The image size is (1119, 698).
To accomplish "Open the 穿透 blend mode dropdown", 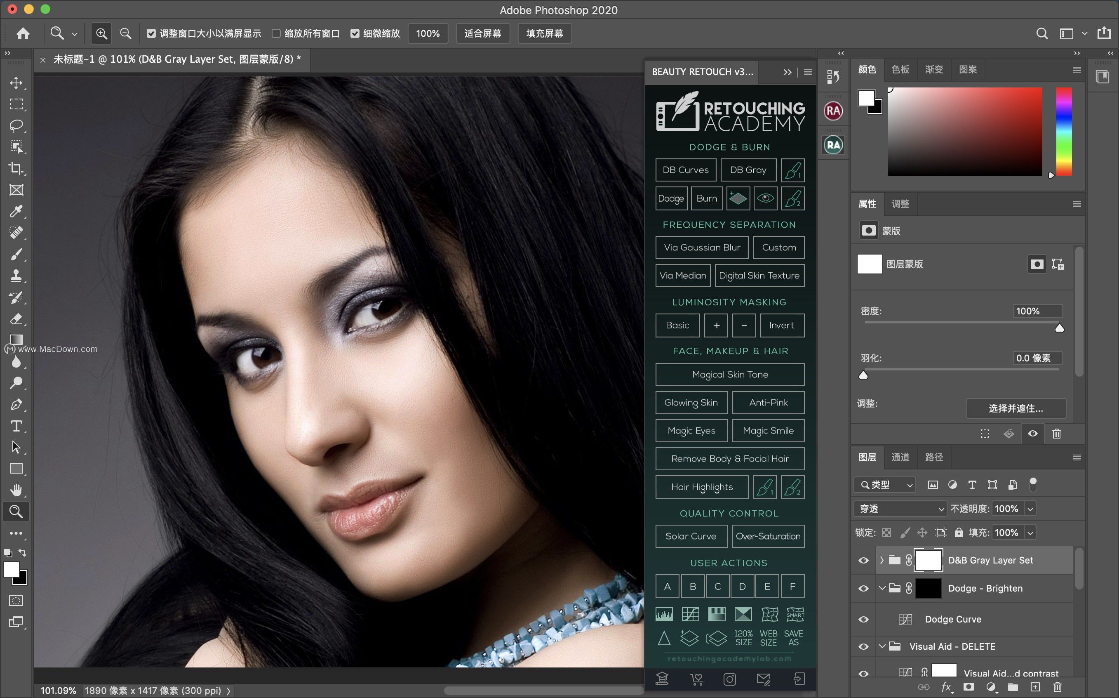I will click(899, 509).
